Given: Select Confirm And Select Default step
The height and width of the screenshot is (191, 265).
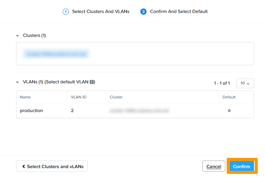Looking at the screenshot, I should 179,12.
